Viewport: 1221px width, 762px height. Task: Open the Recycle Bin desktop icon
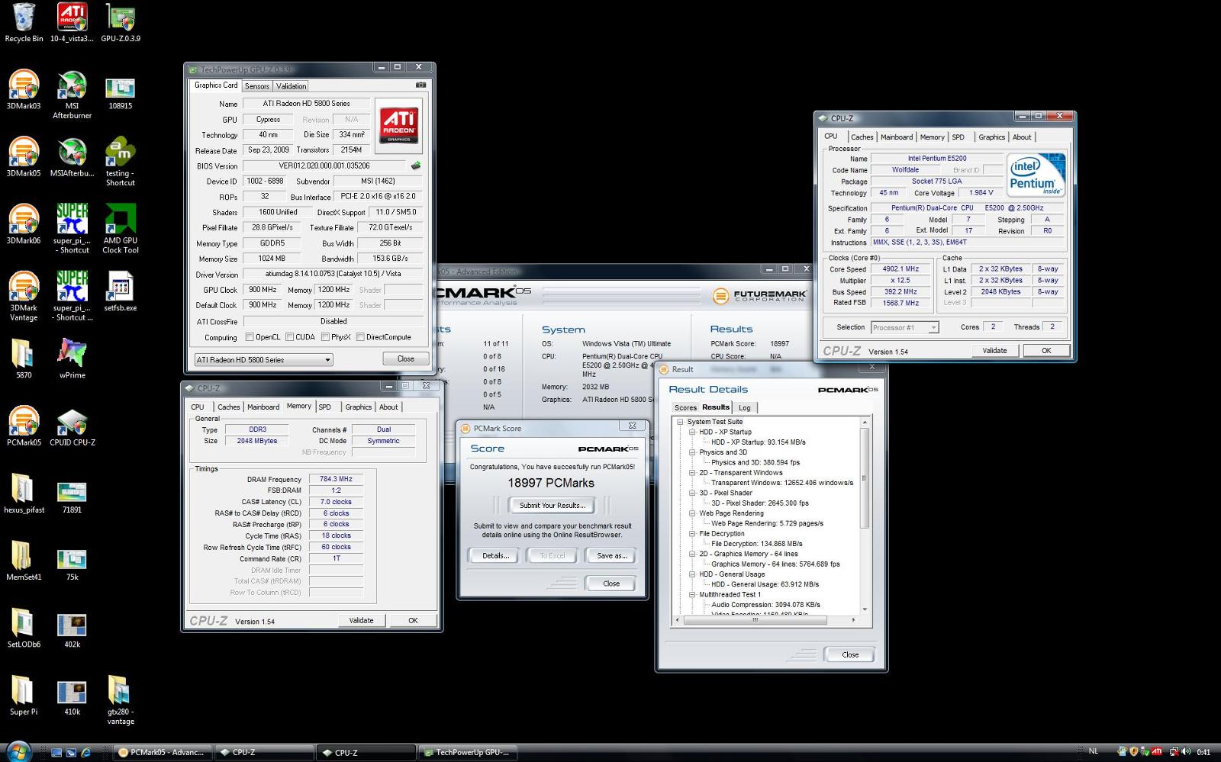click(24, 23)
